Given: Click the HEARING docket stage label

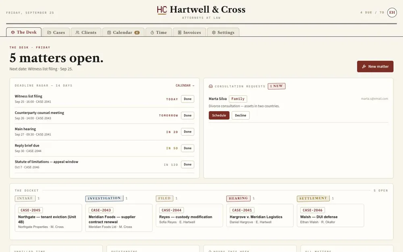Looking at the screenshot, I should click(x=239, y=198).
